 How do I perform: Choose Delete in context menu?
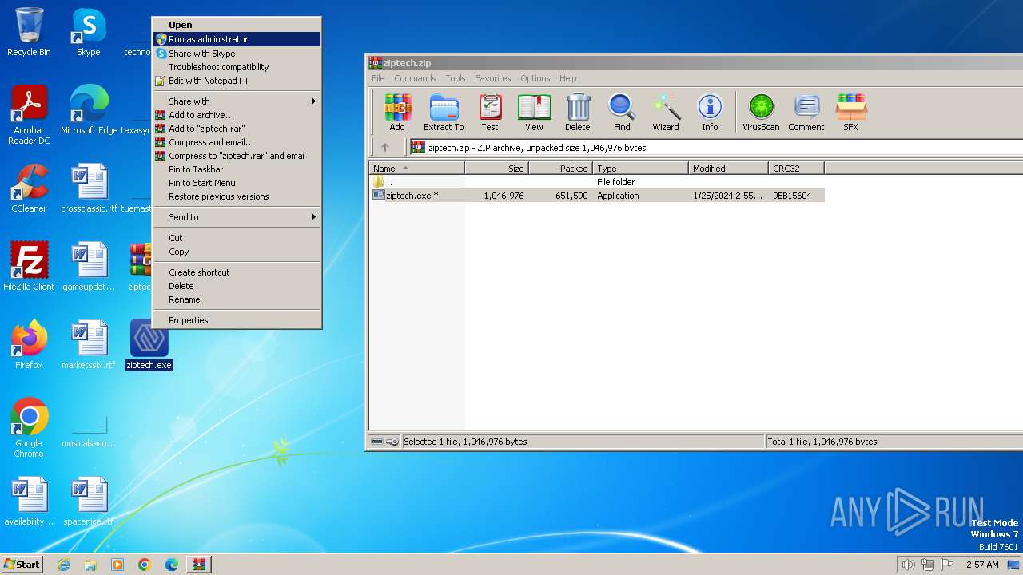click(237, 286)
